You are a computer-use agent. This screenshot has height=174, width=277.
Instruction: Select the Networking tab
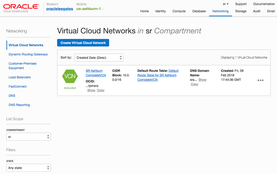click(x=220, y=11)
